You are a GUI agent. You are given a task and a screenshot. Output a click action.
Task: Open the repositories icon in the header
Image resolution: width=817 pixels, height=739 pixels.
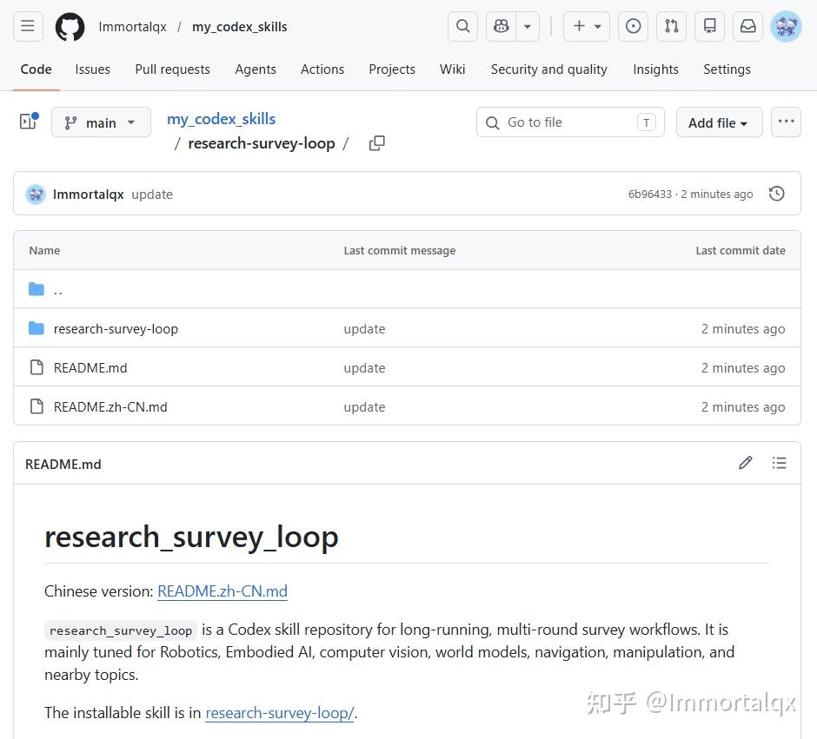pyautogui.click(x=710, y=26)
